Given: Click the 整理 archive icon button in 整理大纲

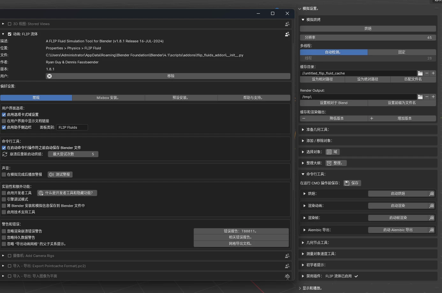Looking at the screenshot, I should 336,163.
